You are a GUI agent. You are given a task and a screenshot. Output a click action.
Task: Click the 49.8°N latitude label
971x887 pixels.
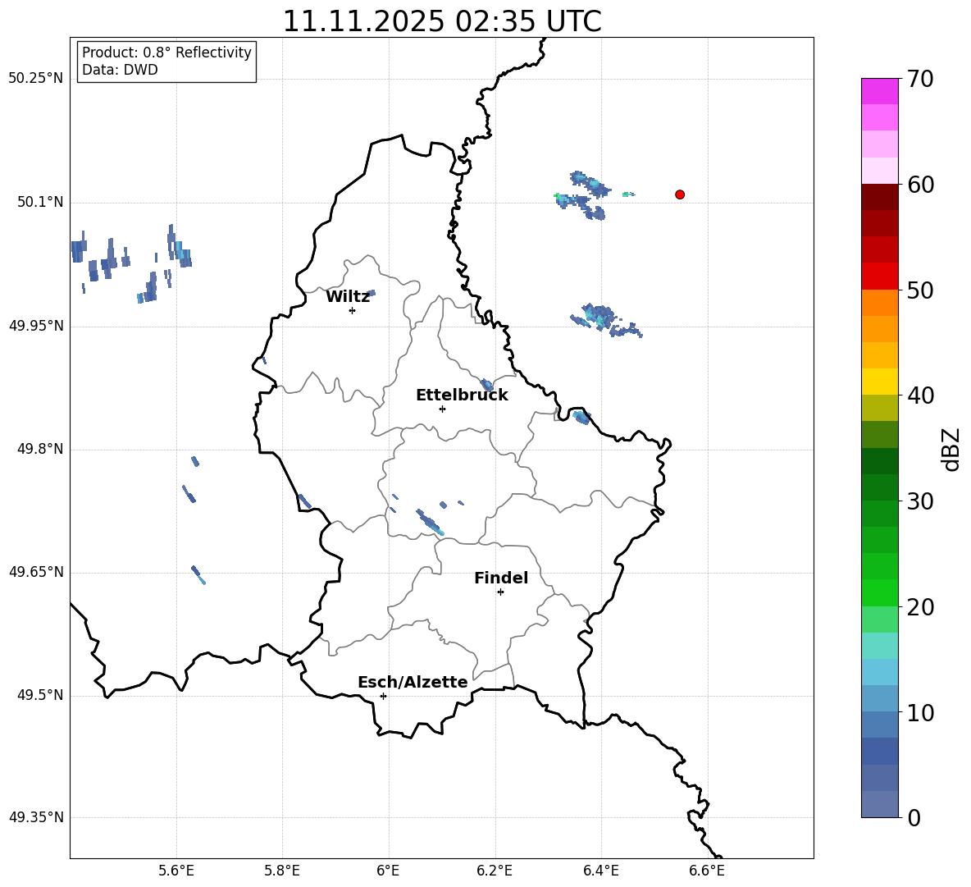(40, 449)
